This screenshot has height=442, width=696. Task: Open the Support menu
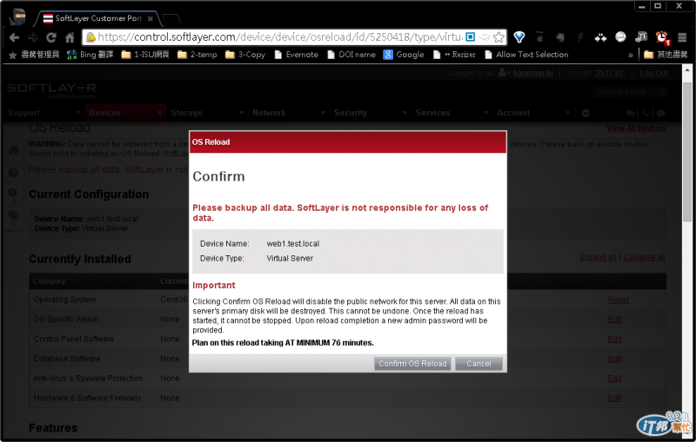pos(43,113)
